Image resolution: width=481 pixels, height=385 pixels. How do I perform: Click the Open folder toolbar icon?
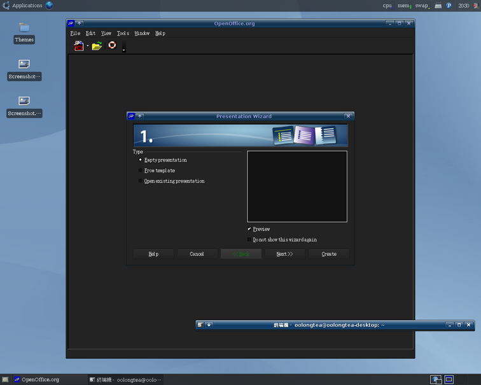pyautogui.click(x=97, y=46)
